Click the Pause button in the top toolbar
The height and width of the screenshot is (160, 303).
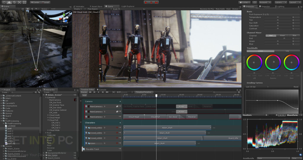[x=151, y=2]
